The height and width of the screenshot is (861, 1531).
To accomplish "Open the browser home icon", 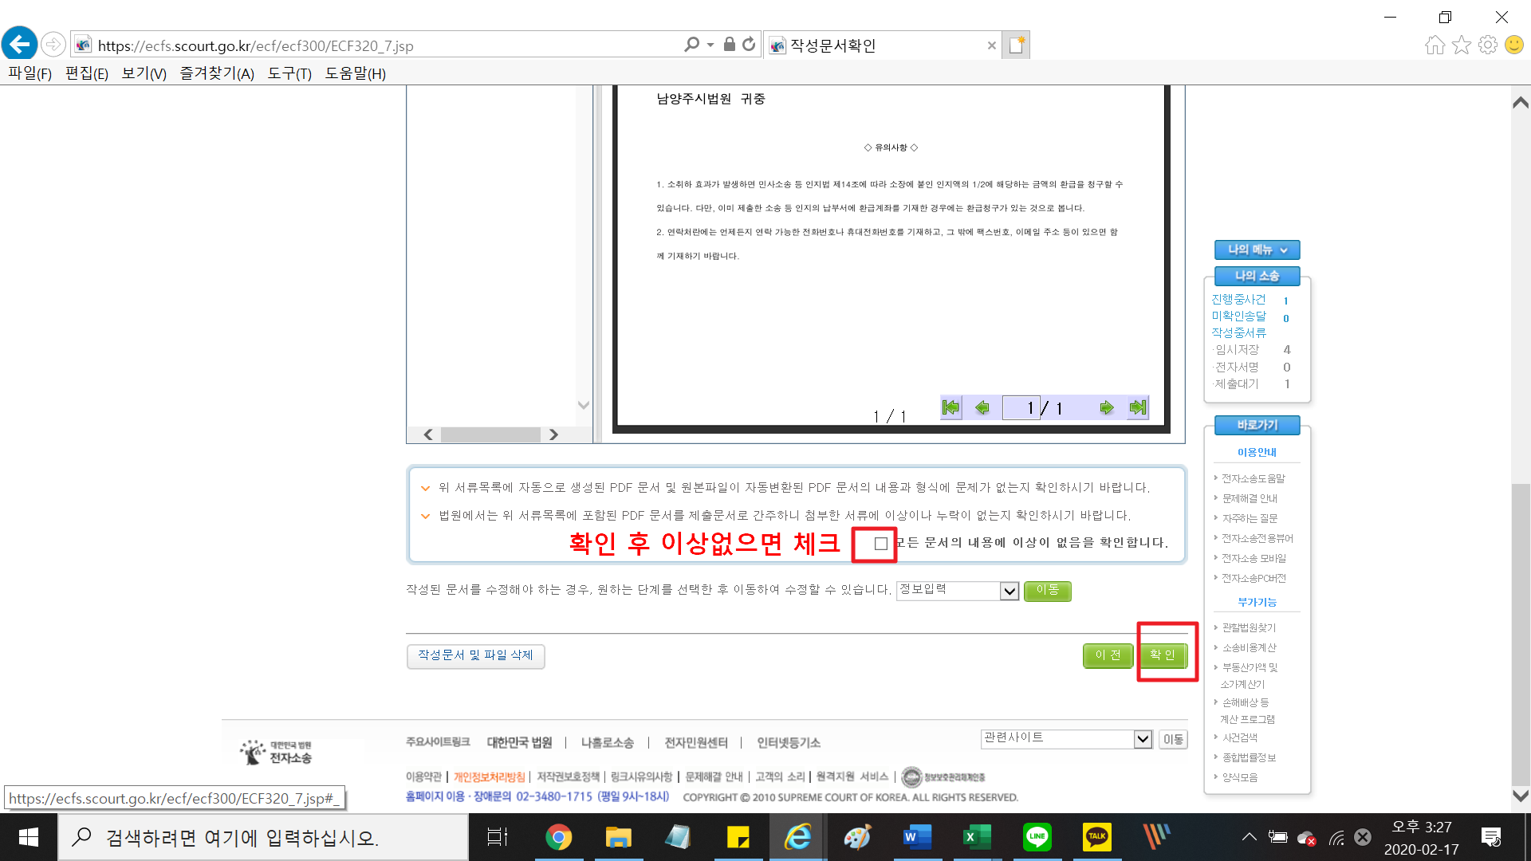I will click(1435, 45).
